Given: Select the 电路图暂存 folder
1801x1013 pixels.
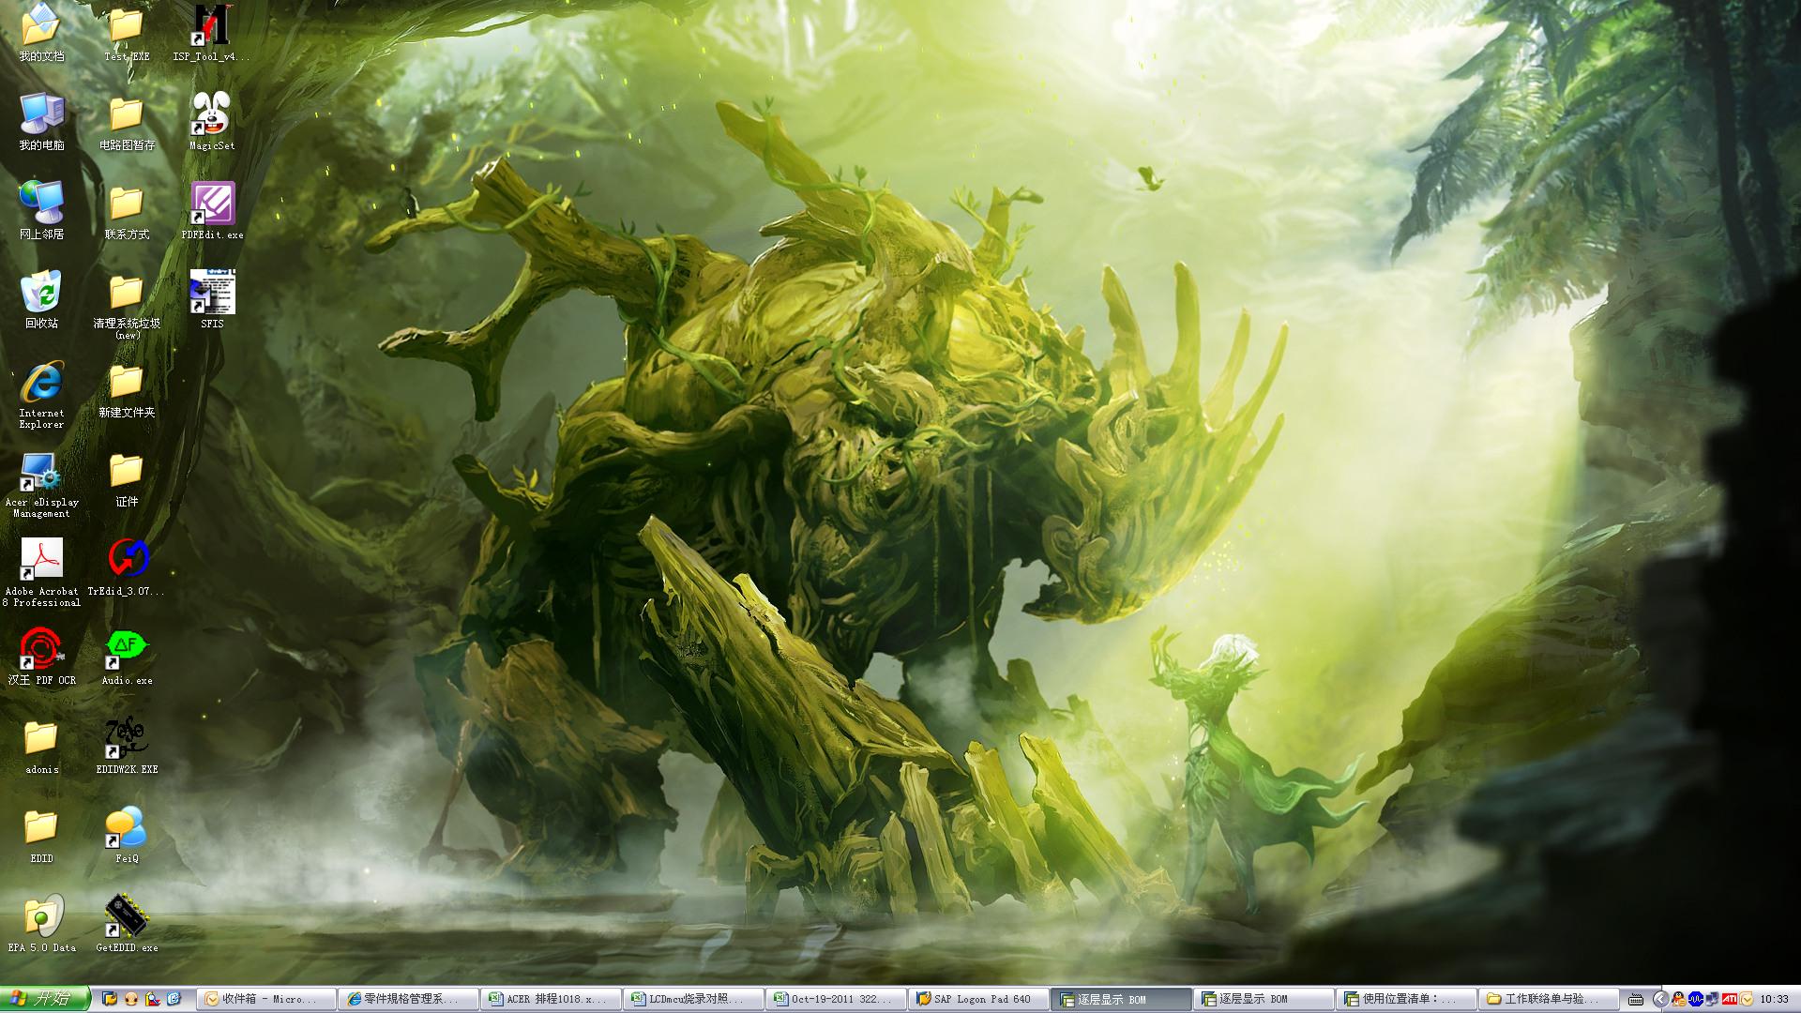Looking at the screenshot, I should click(x=127, y=122).
